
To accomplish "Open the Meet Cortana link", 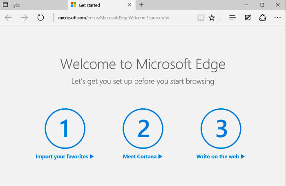I will coord(143,157).
